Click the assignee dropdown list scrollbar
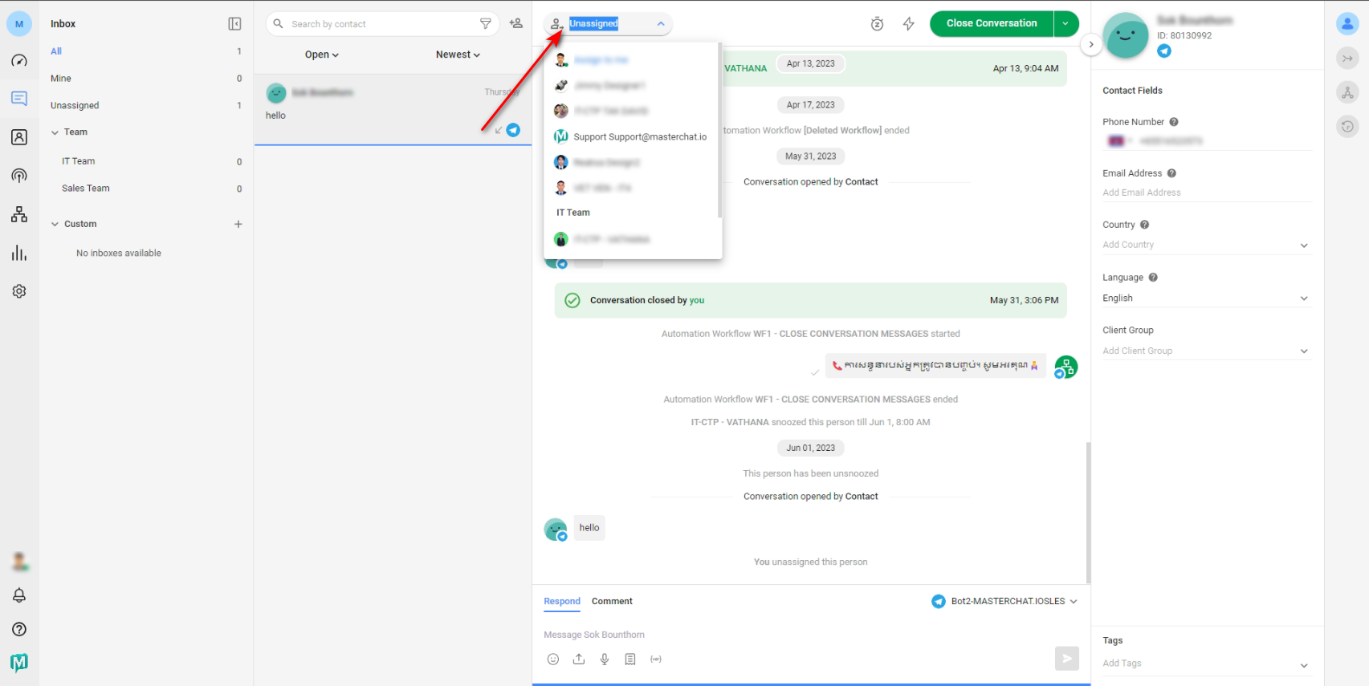 719,131
